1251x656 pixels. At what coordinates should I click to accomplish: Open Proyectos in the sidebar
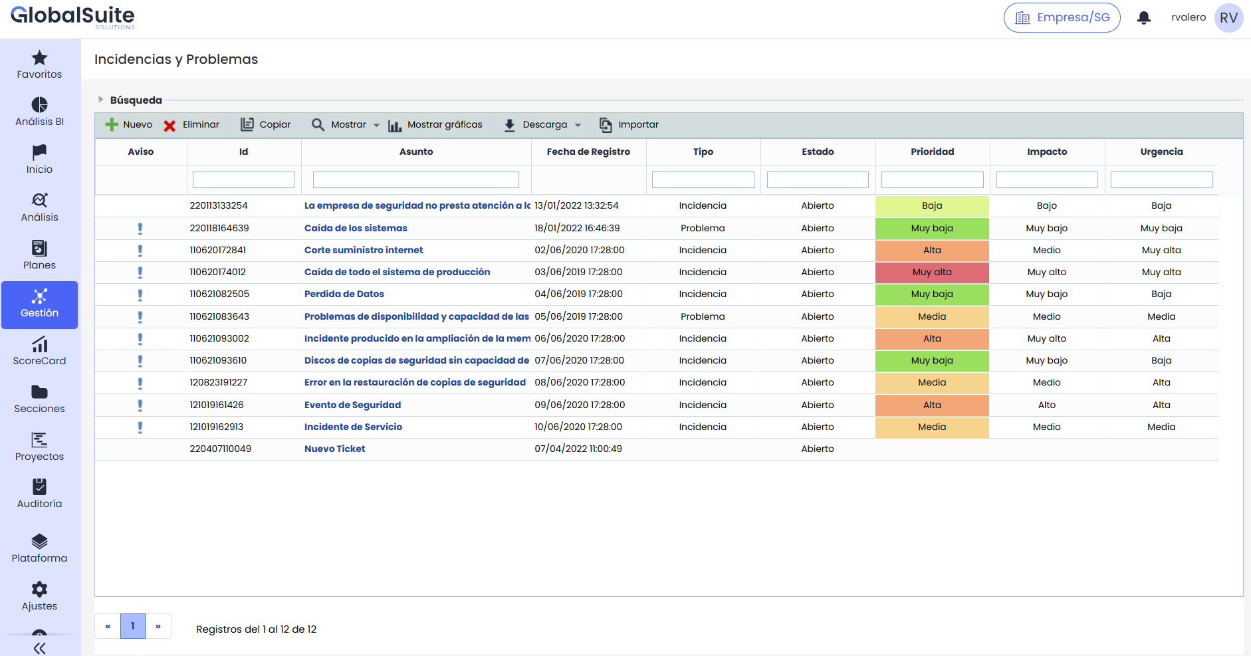pos(39,447)
